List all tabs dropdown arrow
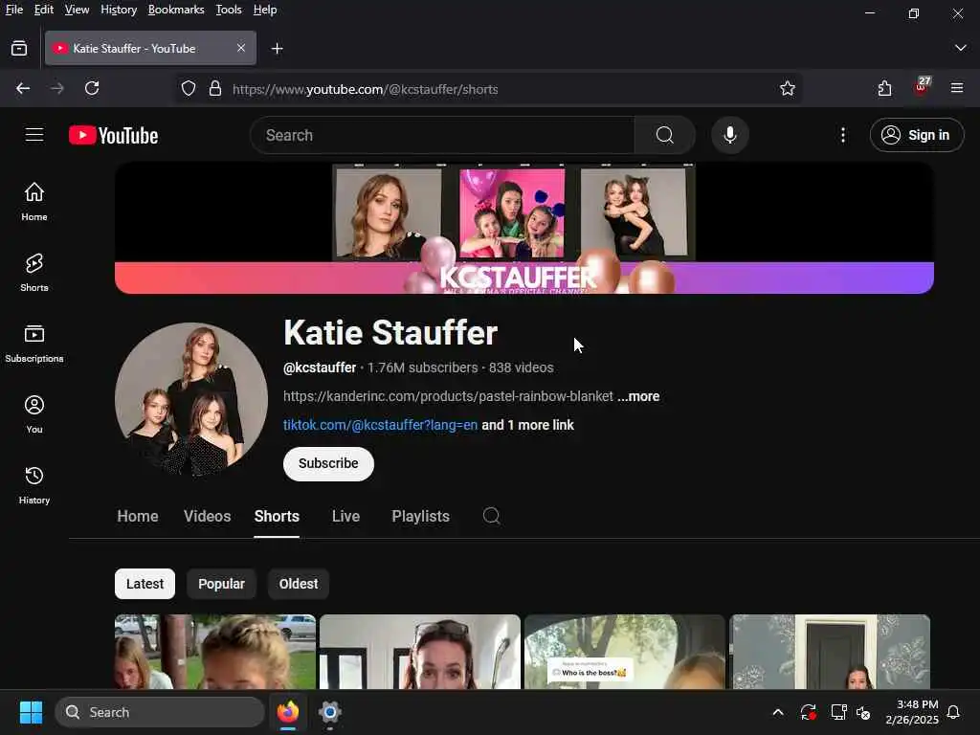 [x=961, y=48]
